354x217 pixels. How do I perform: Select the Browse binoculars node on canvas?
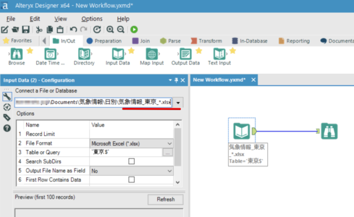click(330, 131)
